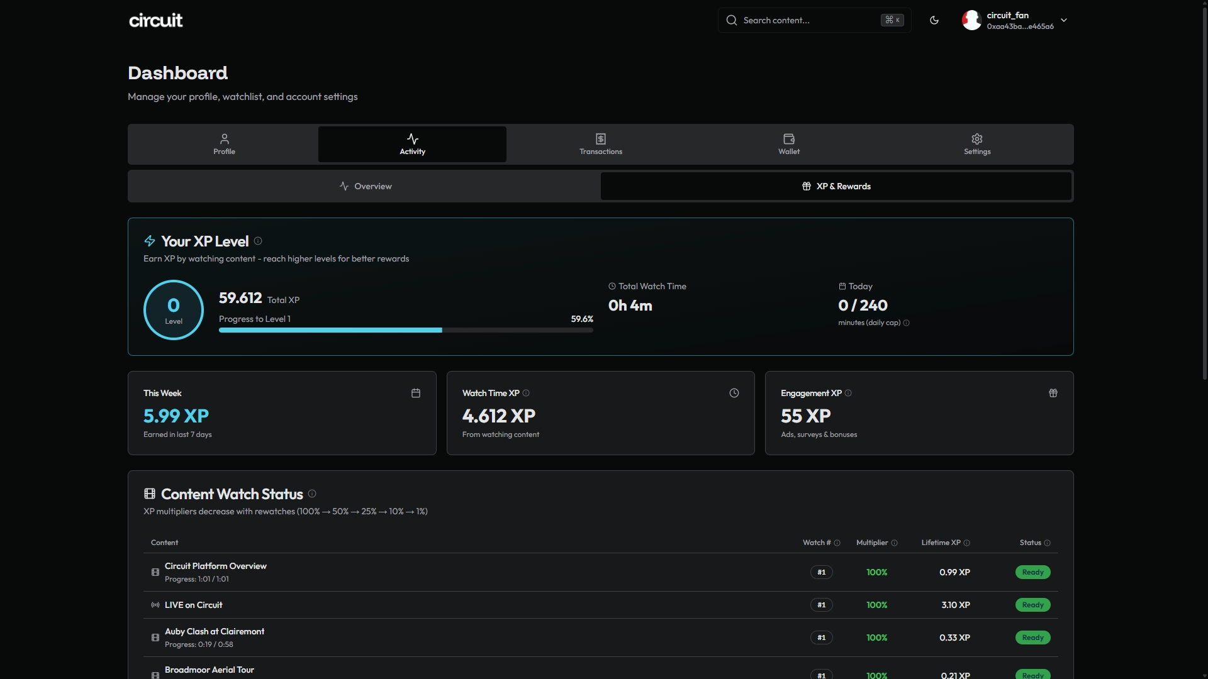This screenshot has width=1208, height=679.
Task: Click the Multiplier column info icon
Action: pyautogui.click(x=894, y=543)
